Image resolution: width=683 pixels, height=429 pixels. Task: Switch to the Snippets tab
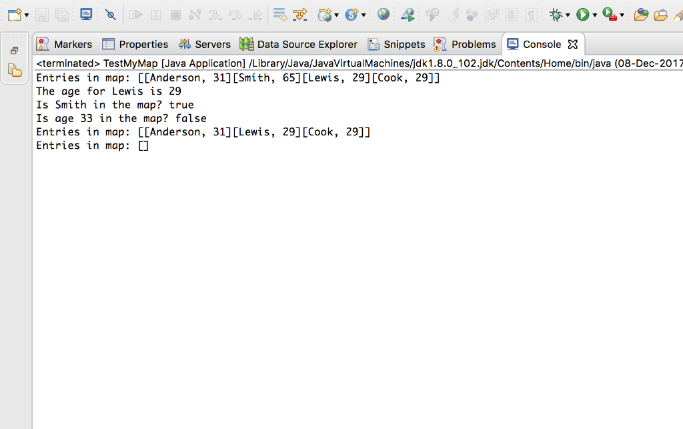(x=396, y=44)
